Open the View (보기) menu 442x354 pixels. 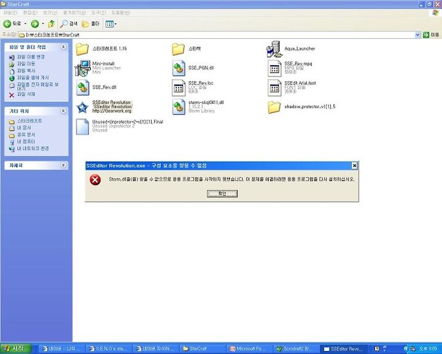pyautogui.click(x=50, y=13)
